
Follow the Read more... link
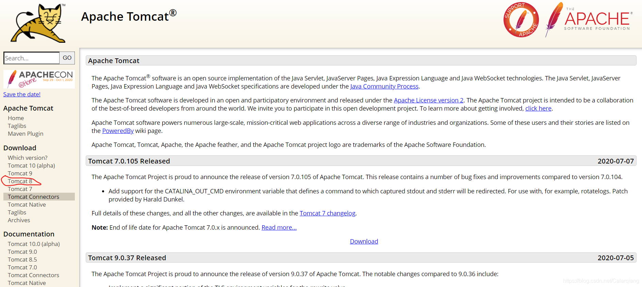point(279,228)
